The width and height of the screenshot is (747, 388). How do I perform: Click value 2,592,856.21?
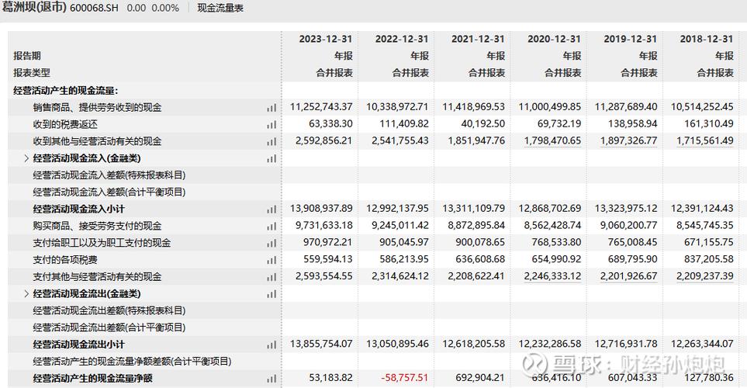pyautogui.click(x=324, y=141)
